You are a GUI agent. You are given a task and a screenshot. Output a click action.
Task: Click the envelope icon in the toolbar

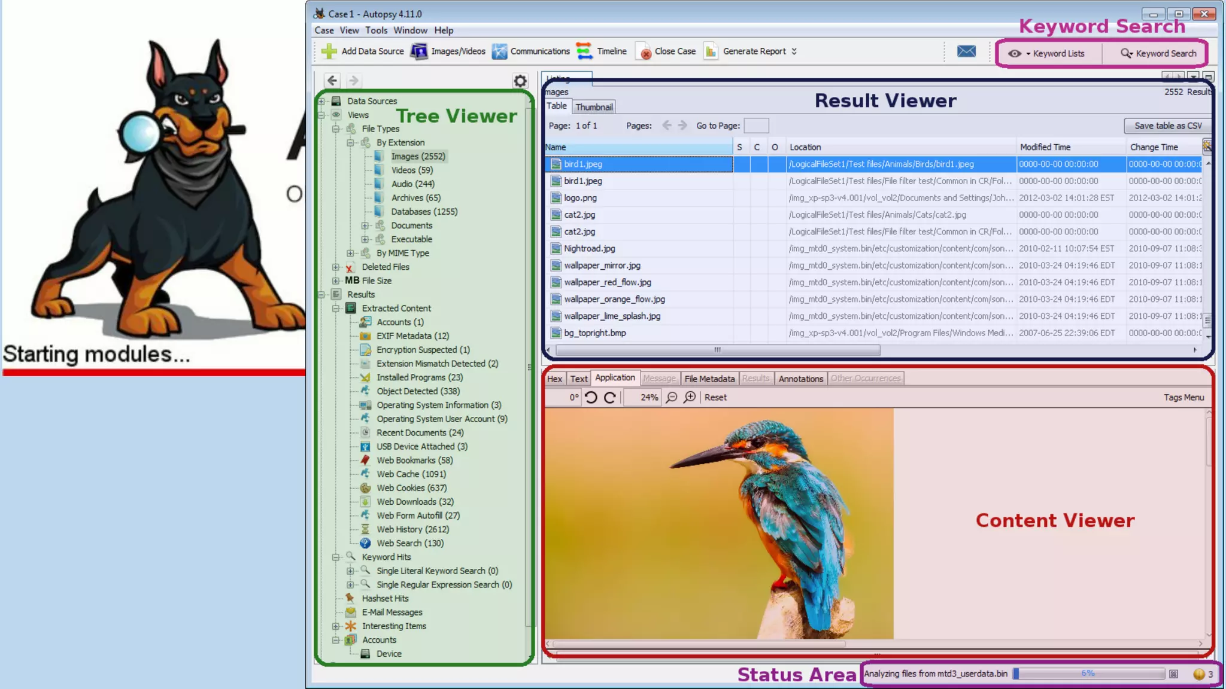click(966, 51)
